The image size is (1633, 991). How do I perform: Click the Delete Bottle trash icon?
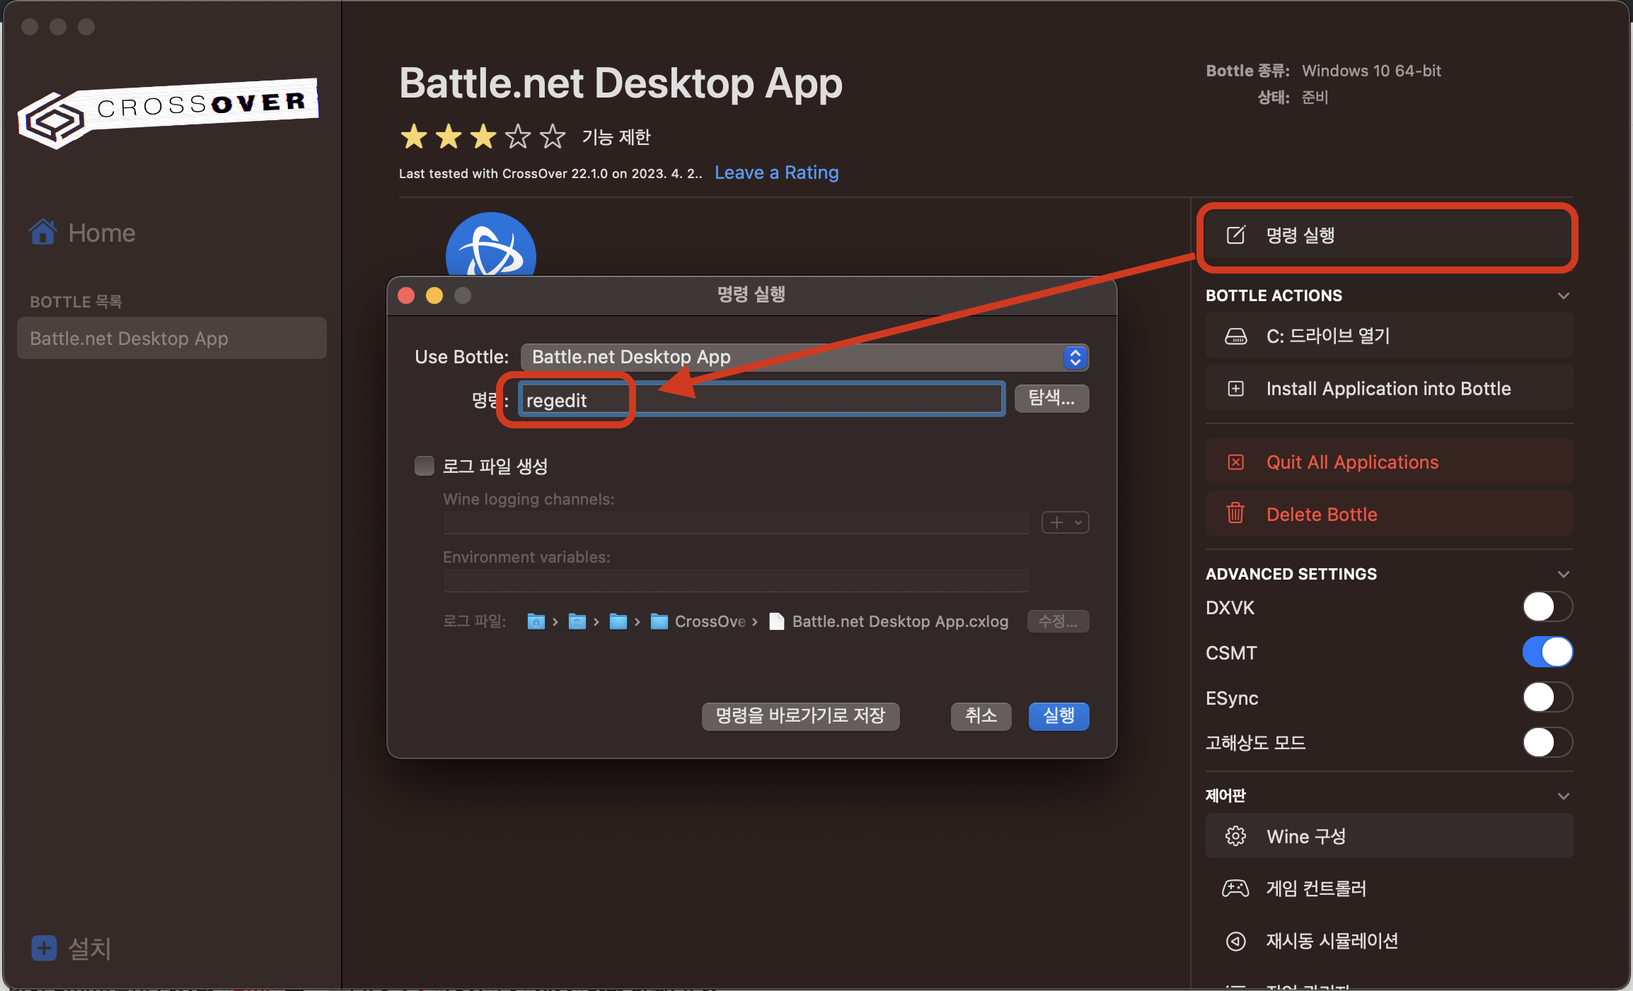coord(1235,513)
